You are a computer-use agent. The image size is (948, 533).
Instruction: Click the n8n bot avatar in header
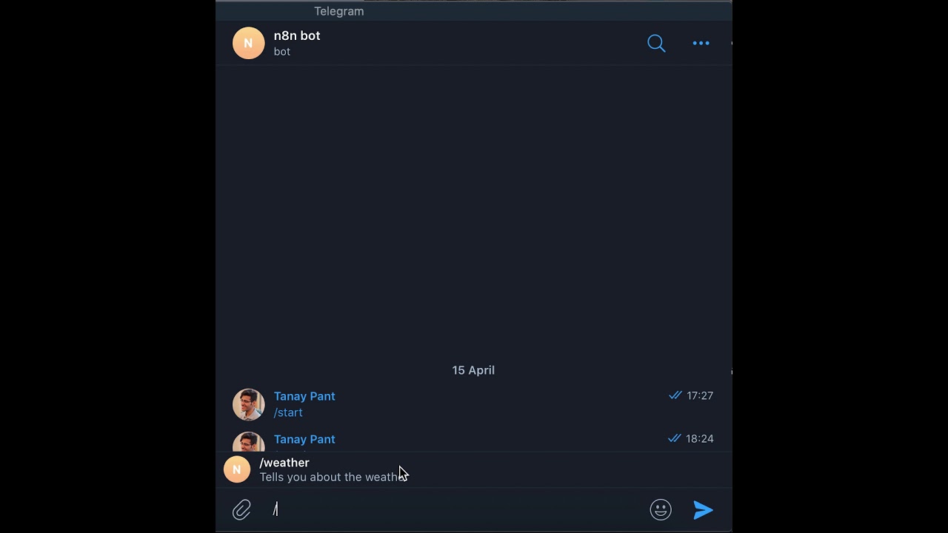coord(248,43)
